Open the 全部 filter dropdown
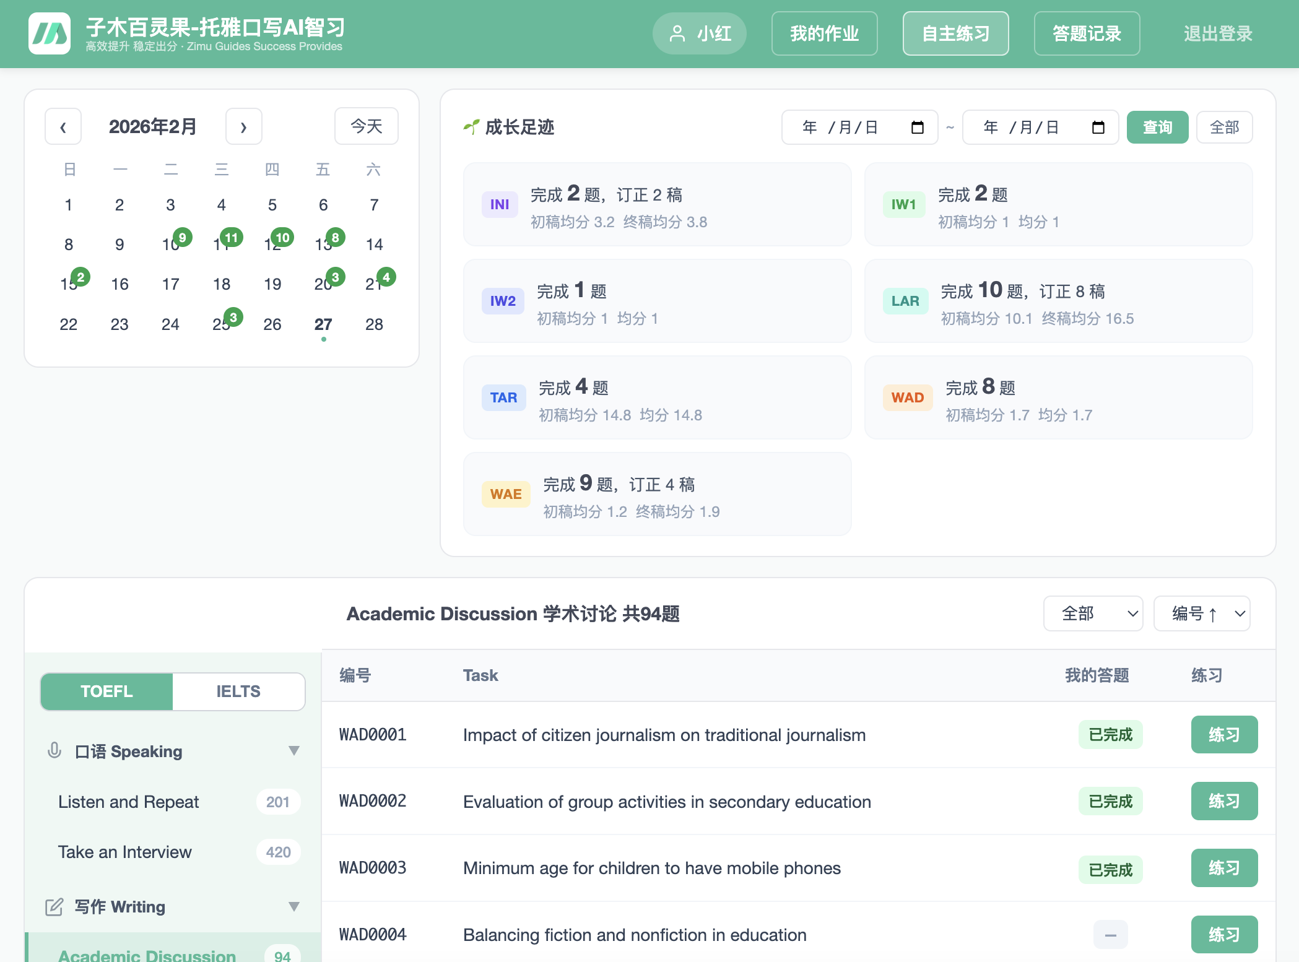 click(1092, 613)
